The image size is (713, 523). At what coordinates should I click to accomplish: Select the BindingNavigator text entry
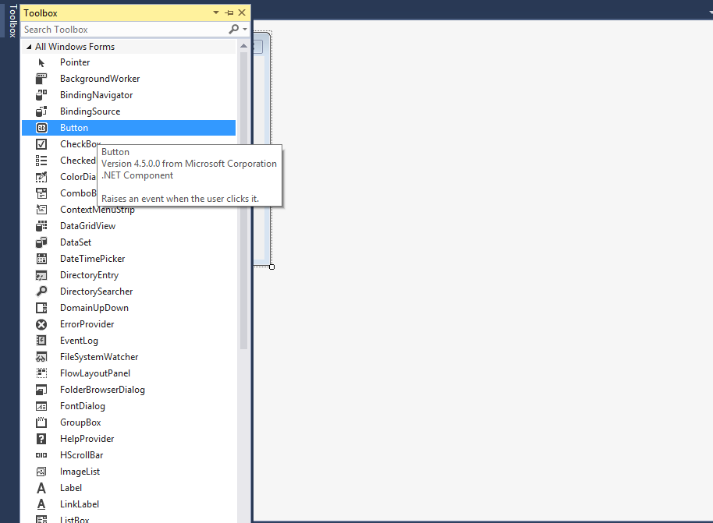click(97, 95)
